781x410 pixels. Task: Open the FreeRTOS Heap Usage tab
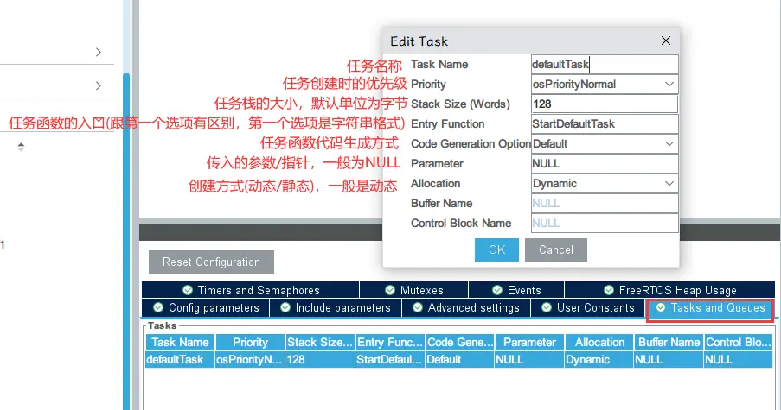(x=669, y=290)
